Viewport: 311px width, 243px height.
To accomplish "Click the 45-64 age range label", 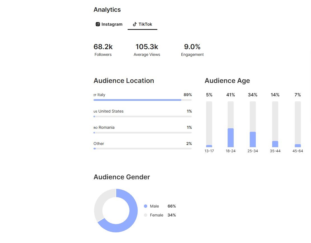I will [298, 151].
